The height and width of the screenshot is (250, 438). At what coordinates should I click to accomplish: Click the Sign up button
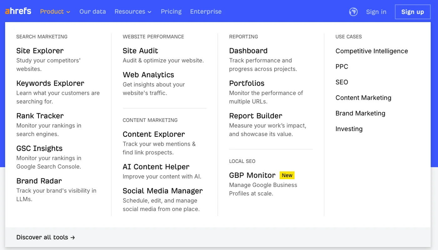coord(413,12)
